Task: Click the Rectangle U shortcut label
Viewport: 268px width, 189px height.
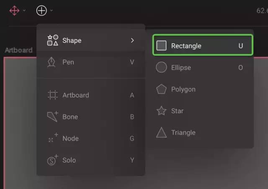Action: tap(241, 46)
